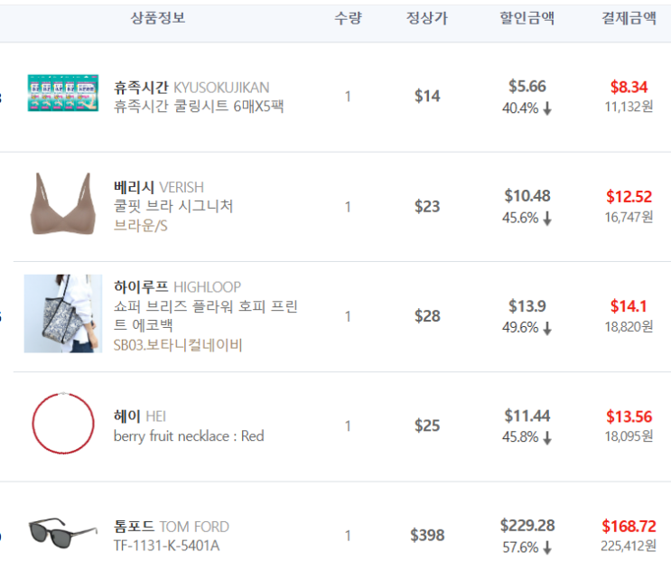
Task: Open product title 쿨핏 브라 시그니처
Action: pos(173,206)
